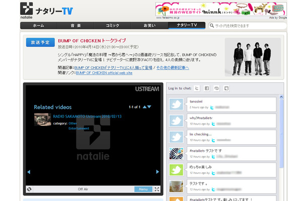Click the 'Entertainment' category link
Viewport: 307px width, 201px height.
(79, 128)
